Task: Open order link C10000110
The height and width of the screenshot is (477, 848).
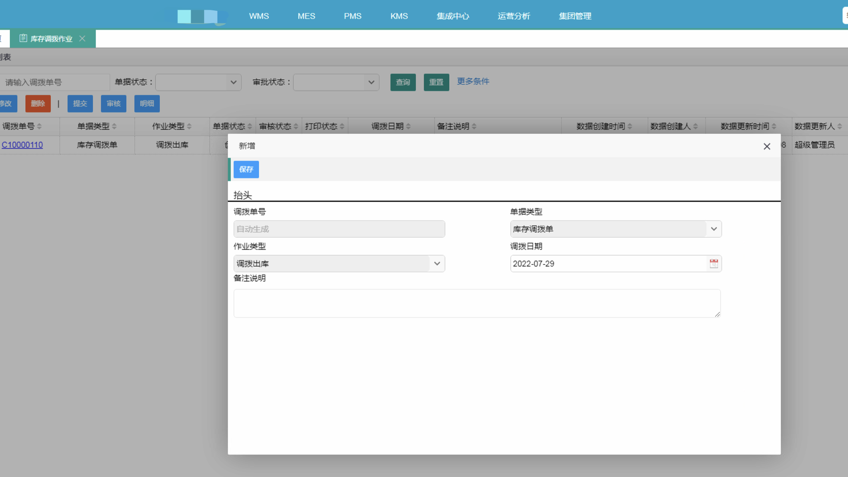Action: (x=22, y=145)
